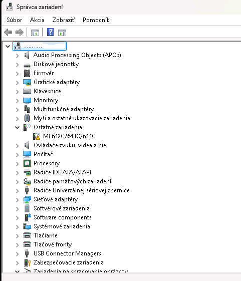Expand the Radiče Univerzálnej sériovej zbernice branch
Screen dimensions: 241x281
(x=17, y=191)
